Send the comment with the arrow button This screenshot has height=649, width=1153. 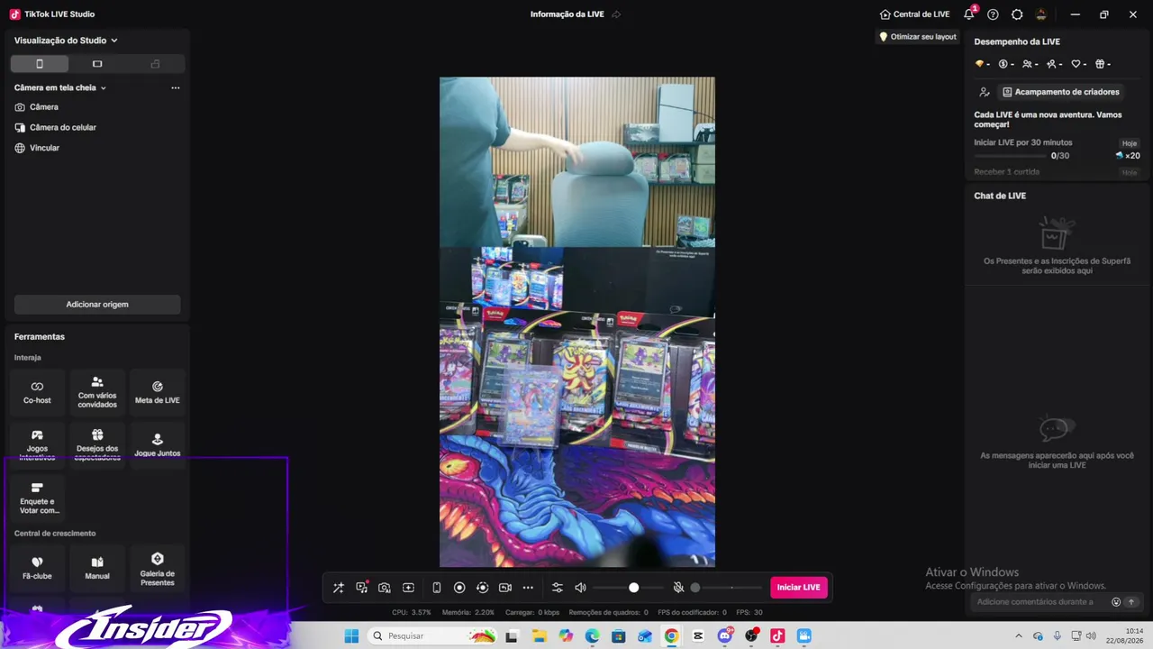coord(1132,602)
